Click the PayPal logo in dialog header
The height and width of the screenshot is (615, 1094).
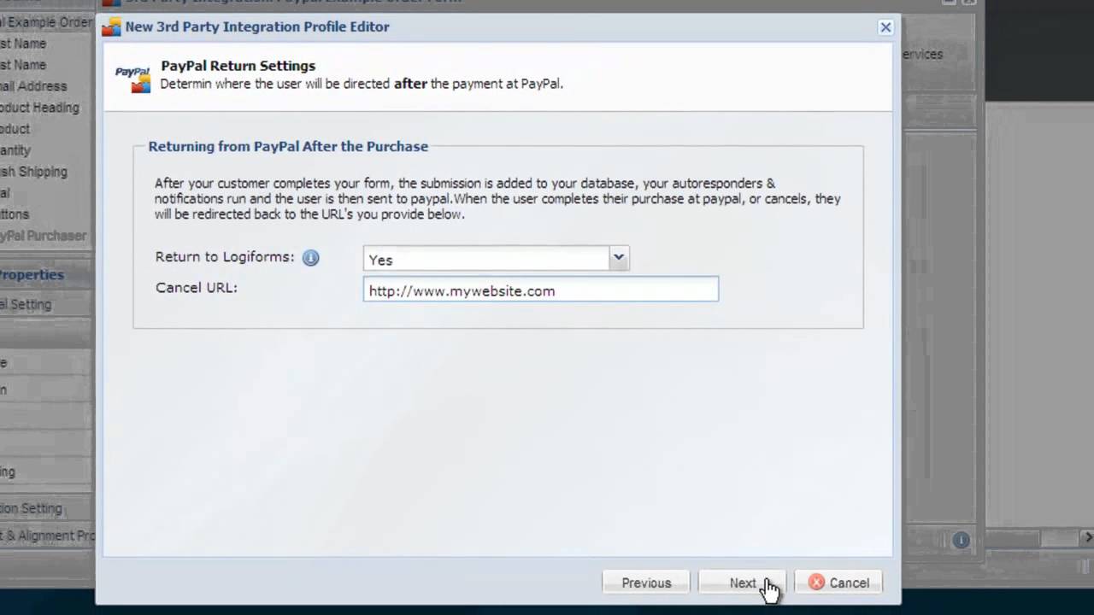(x=132, y=78)
